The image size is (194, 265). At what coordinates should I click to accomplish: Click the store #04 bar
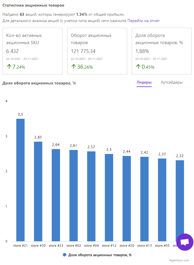pos(91,196)
